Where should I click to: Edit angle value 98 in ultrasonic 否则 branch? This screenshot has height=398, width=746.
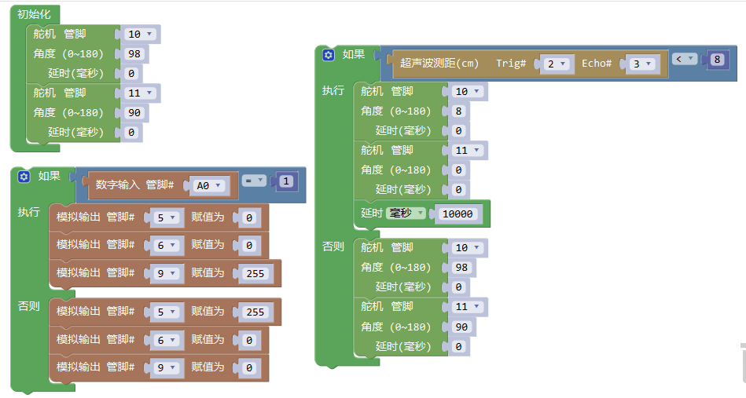click(461, 268)
